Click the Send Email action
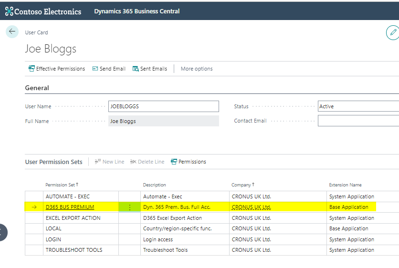The image size is (399, 268). [x=109, y=69]
